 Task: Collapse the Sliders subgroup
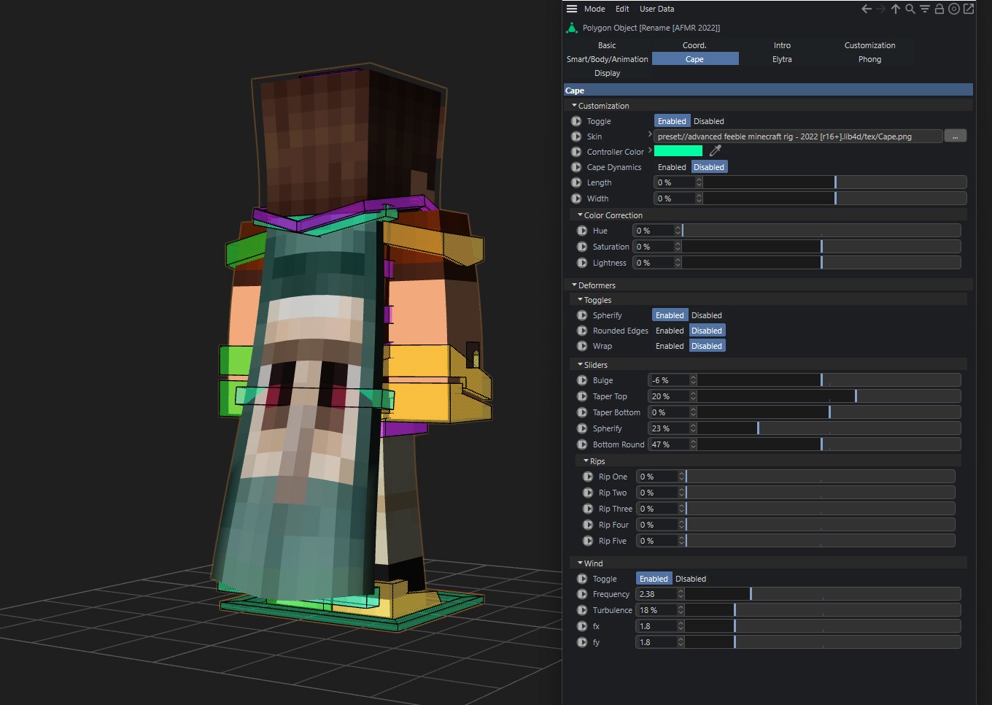pyautogui.click(x=580, y=365)
